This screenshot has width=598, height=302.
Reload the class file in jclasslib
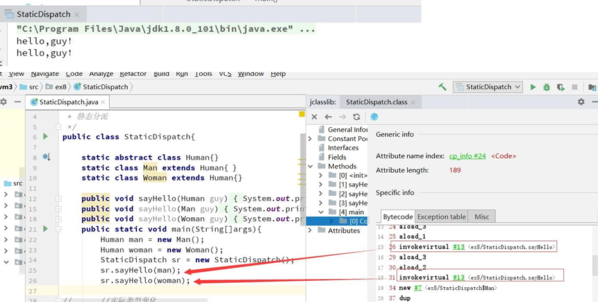(356, 117)
